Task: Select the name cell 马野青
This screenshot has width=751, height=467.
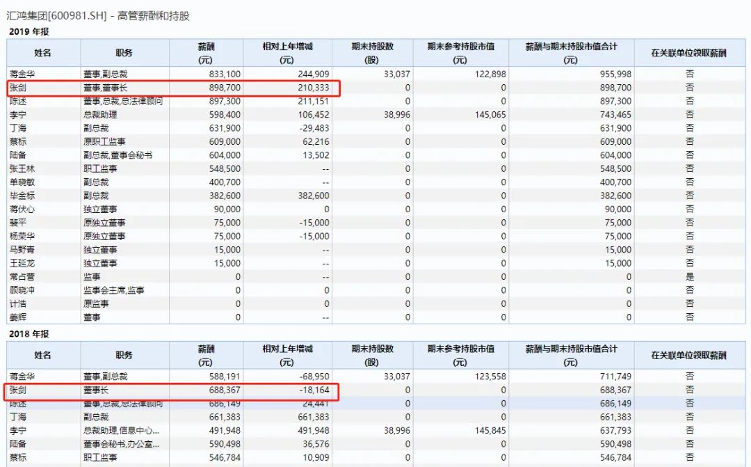Action: 22,250
